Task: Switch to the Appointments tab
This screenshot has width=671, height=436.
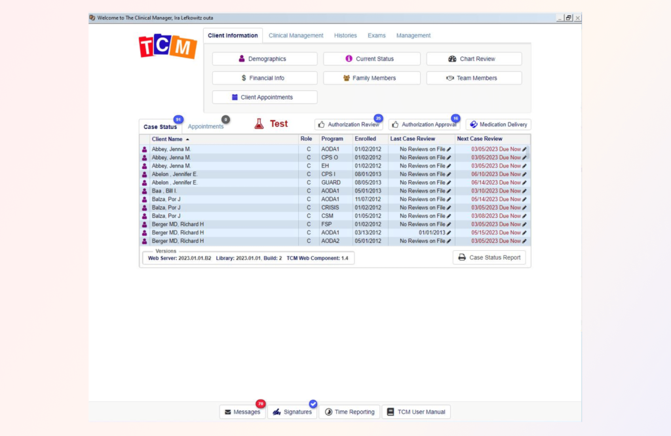Action: [206, 126]
